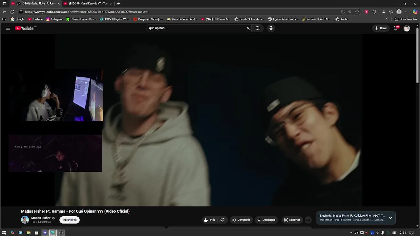Open the Otros favoritos folder
Viewport: 420px width, 236px height.
[x=406, y=19]
